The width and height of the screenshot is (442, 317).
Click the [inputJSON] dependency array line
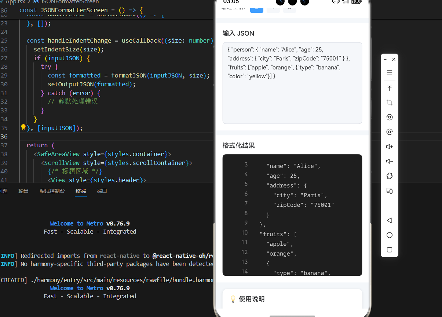55,128
